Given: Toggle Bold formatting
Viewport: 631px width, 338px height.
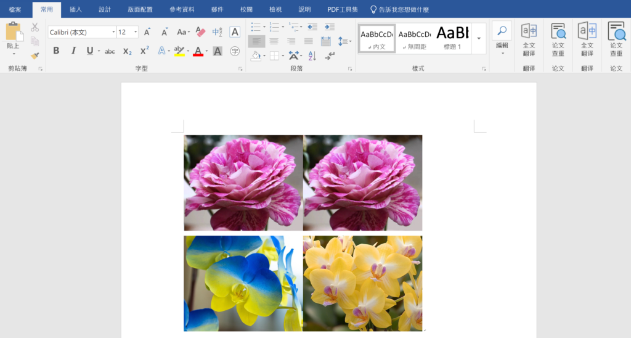Looking at the screenshot, I should (56, 51).
